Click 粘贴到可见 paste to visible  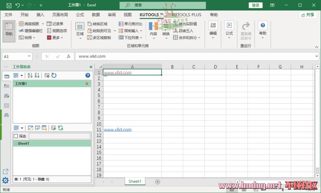coord(99,31)
